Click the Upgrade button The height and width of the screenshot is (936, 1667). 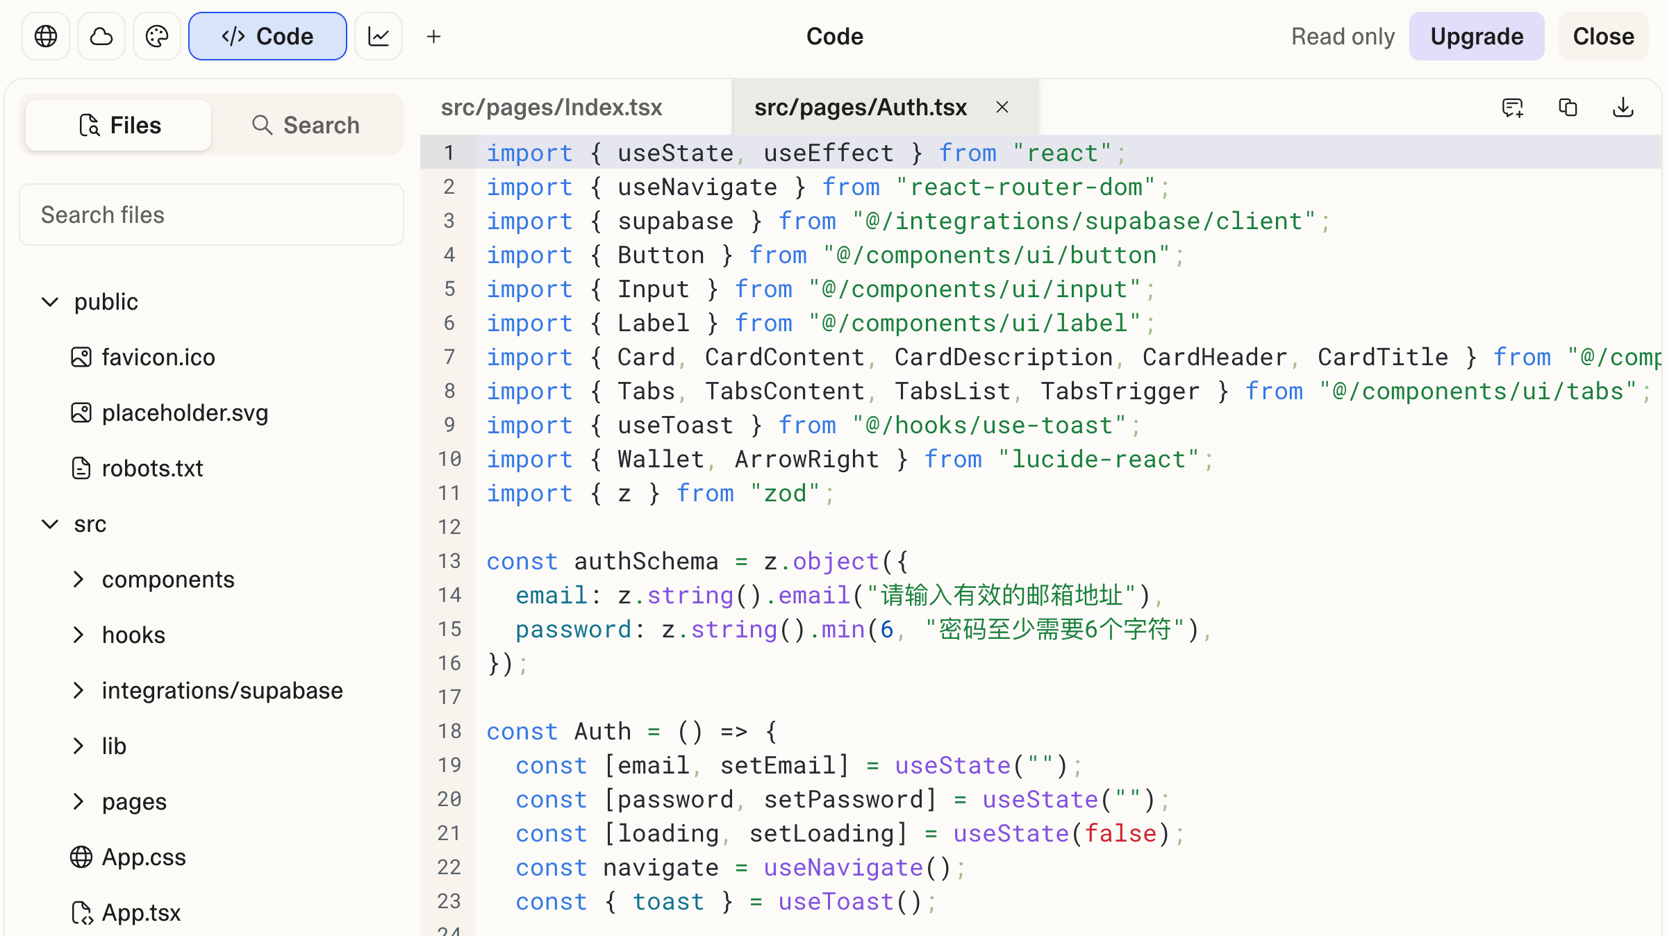pyautogui.click(x=1477, y=36)
